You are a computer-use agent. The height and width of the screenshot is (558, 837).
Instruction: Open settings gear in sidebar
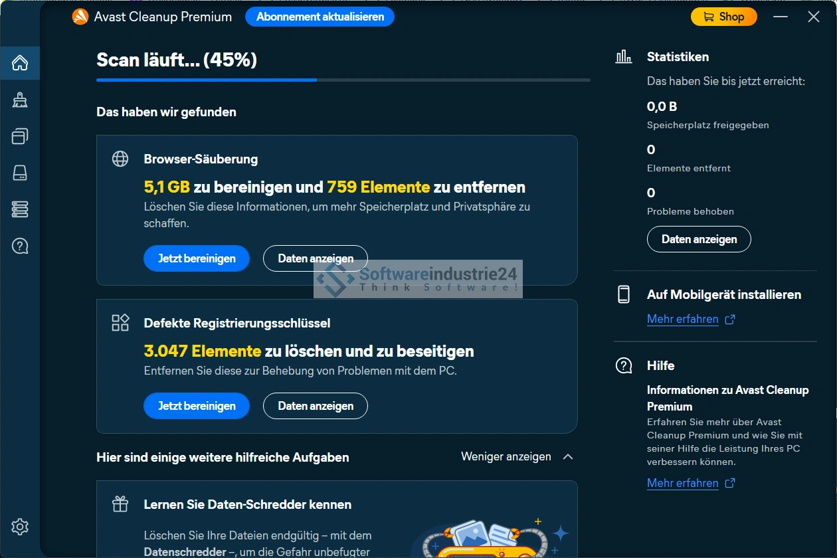(x=20, y=527)
